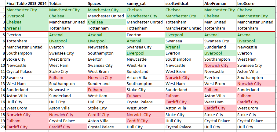Click Southampton cell in the Spaces column
277x132 pixels.
(x=107, y=53)
